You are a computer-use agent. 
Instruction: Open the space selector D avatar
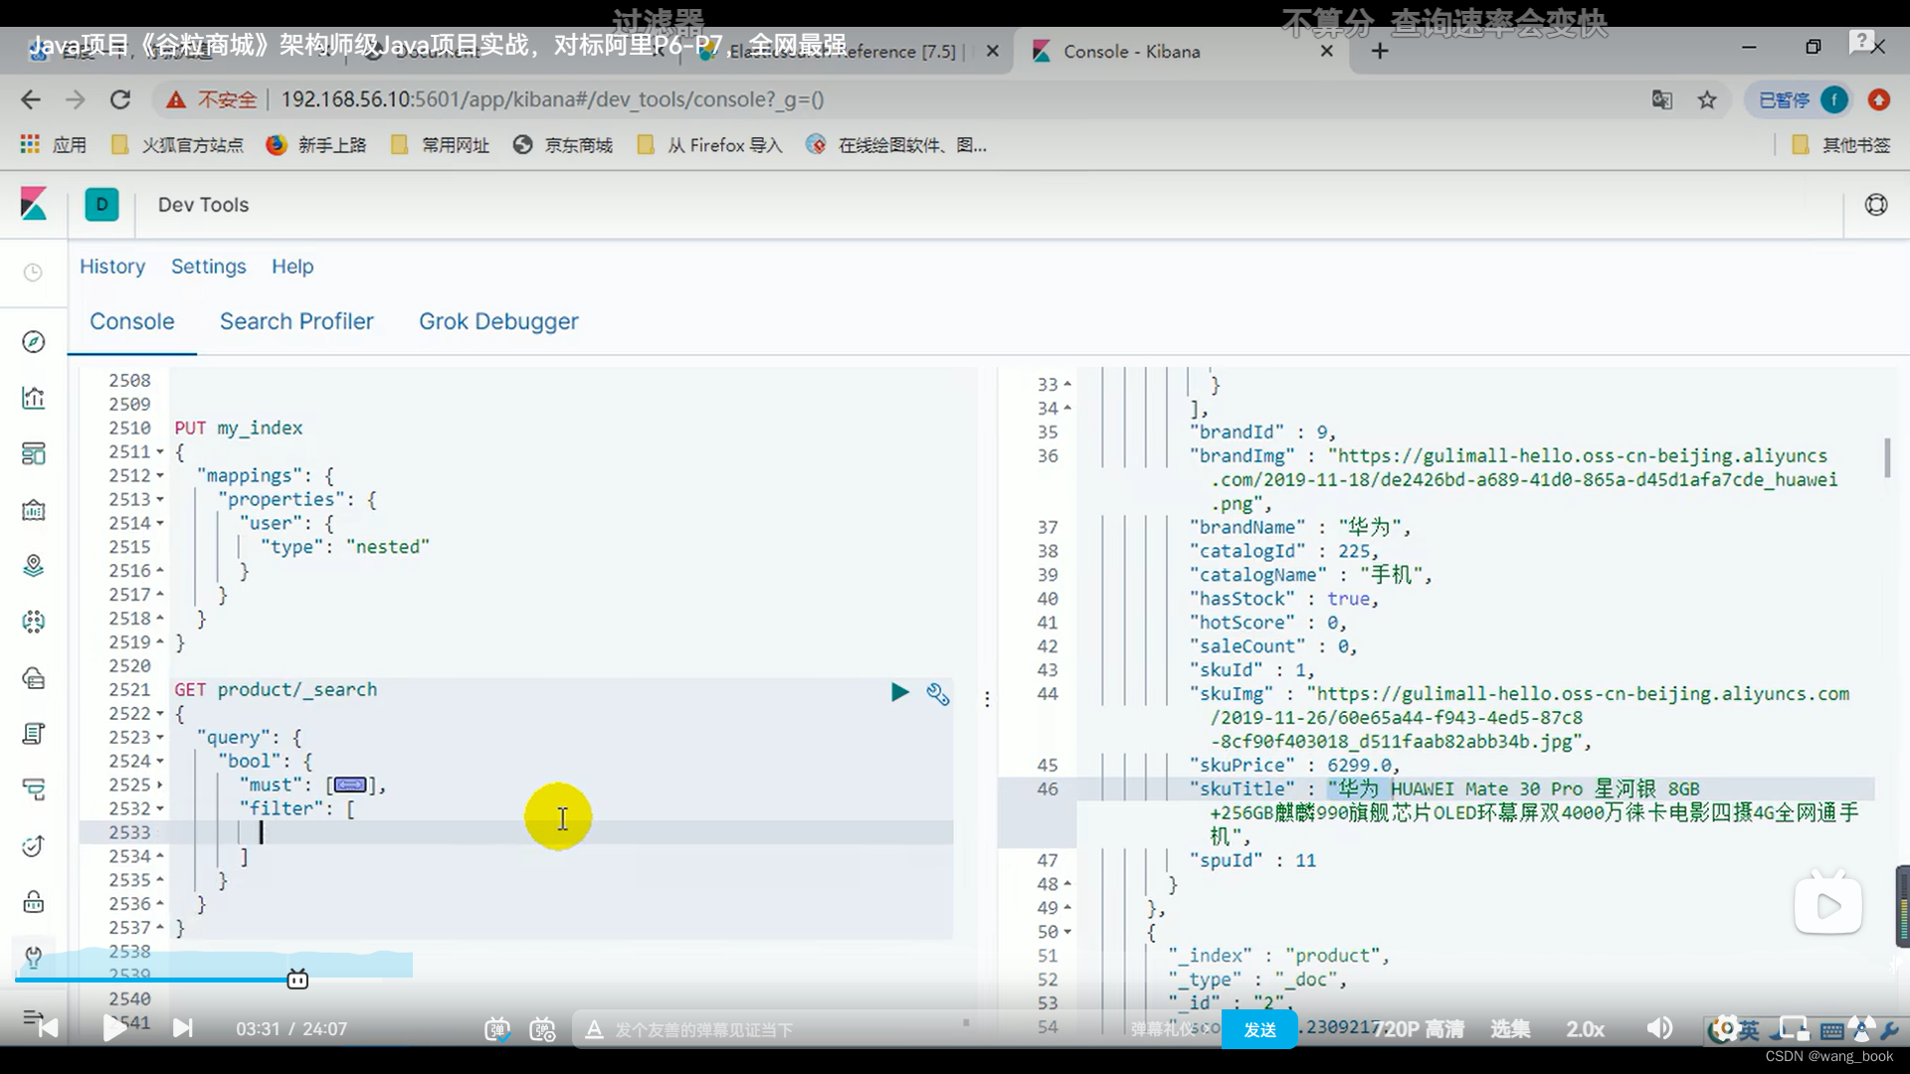tap(101, 204)
